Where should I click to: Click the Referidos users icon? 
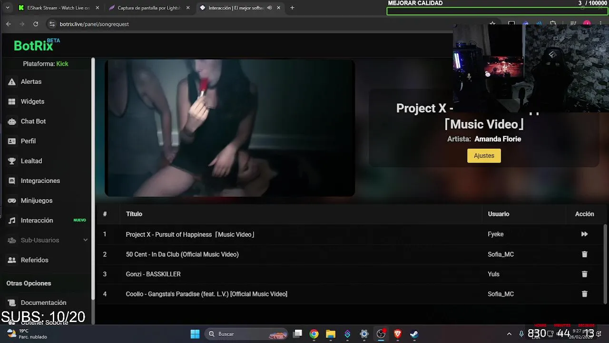tap(12, 260)
